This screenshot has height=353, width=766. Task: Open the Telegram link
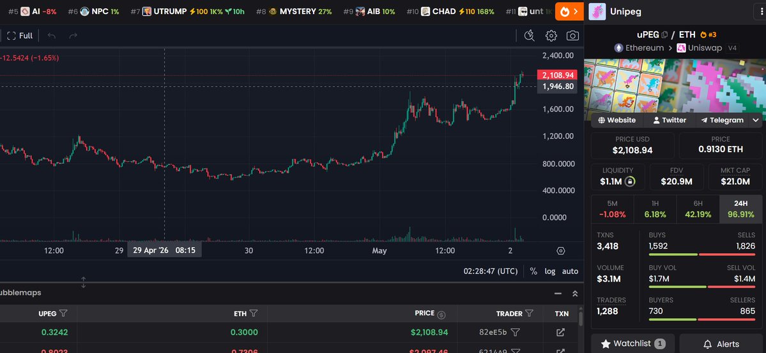(722, 120)
